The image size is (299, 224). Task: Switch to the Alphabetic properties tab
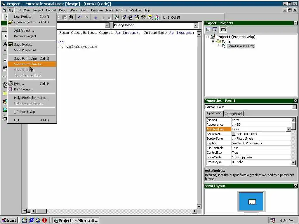pos(214,113)
